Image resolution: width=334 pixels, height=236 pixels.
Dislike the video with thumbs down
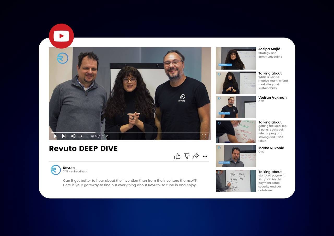pos(187,156)
